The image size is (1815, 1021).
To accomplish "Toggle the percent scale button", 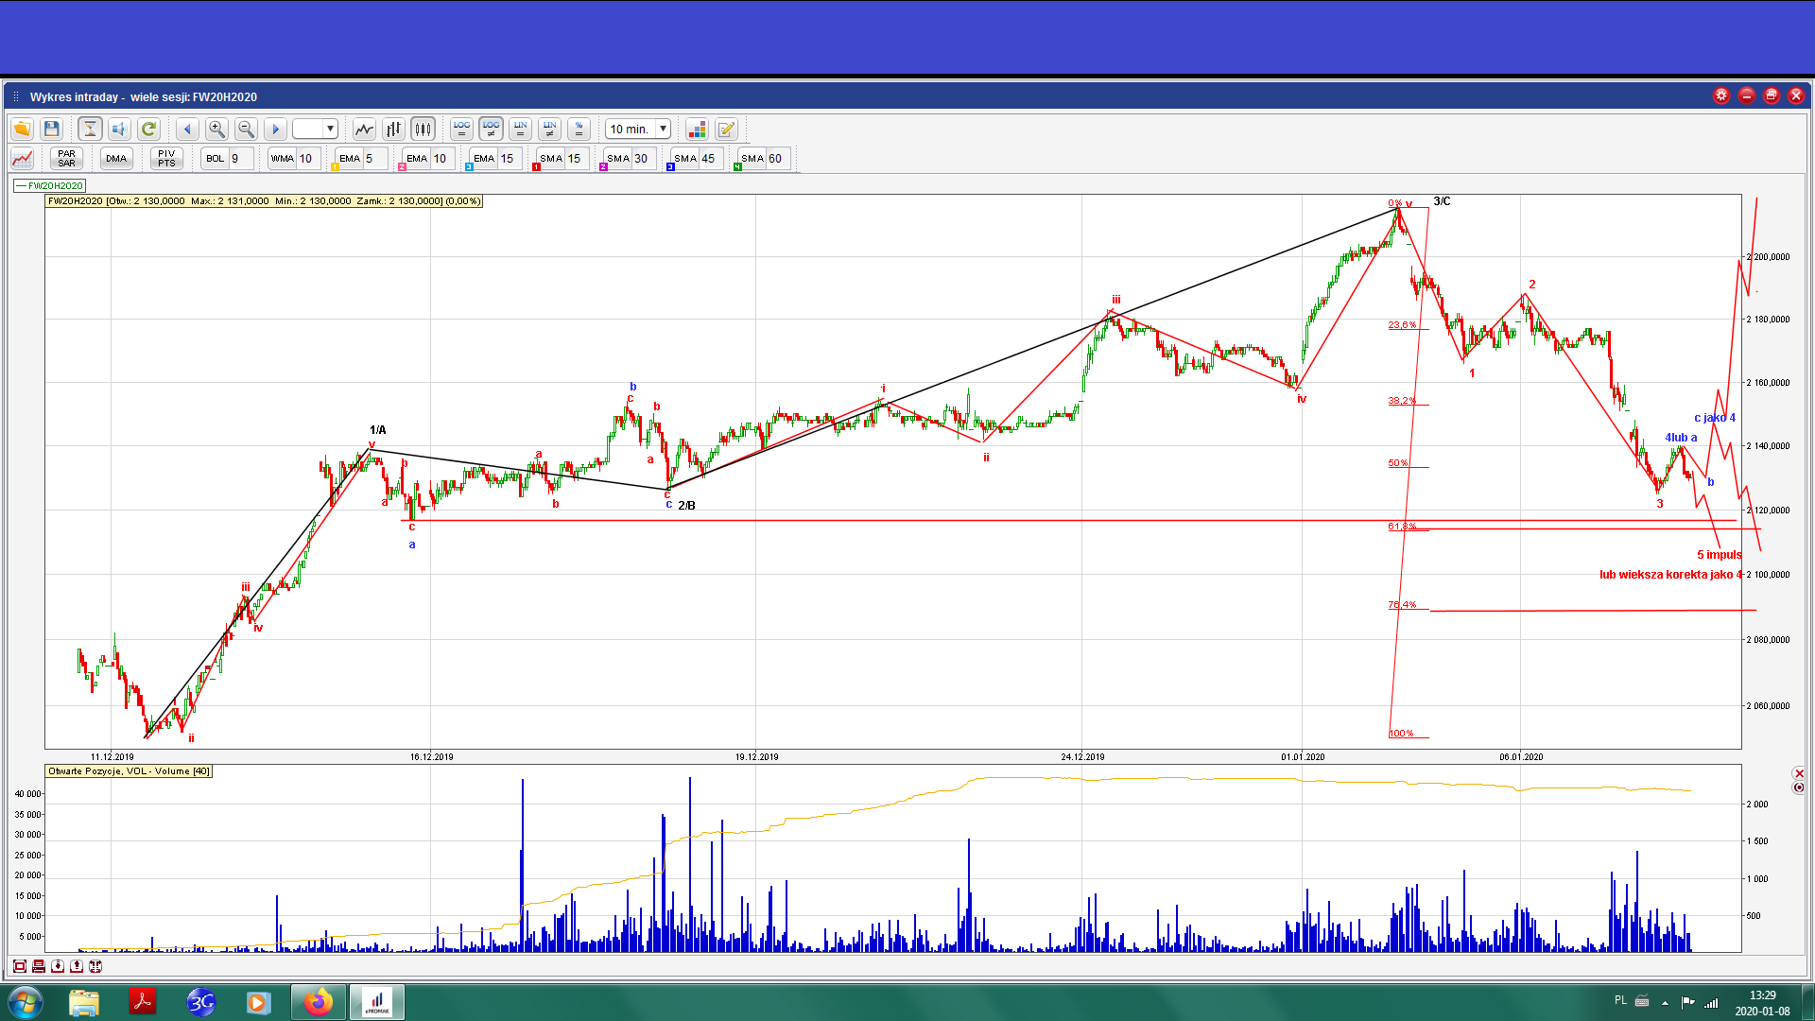I will 579,129.
